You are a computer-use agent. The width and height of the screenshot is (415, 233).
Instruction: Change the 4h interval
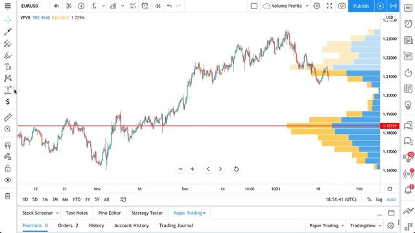point(56,6)
